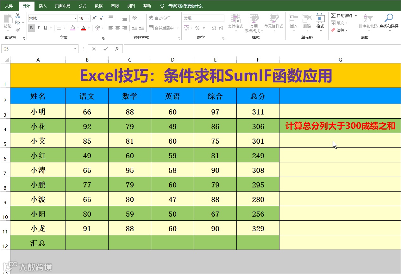Open the font group dialog launcher
The image size is (401, 274).
click(103, 38)
